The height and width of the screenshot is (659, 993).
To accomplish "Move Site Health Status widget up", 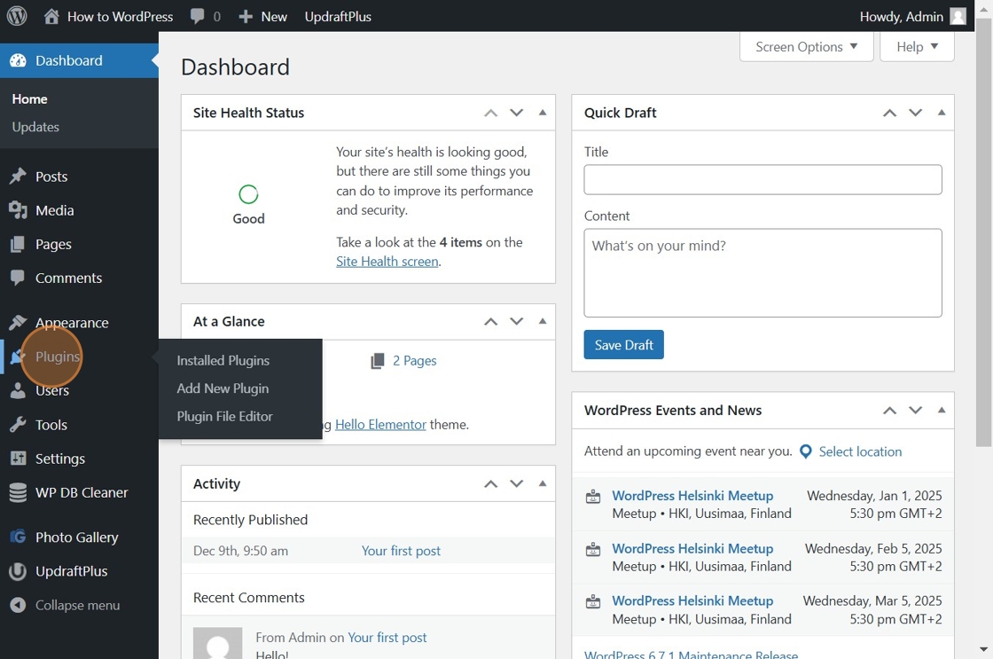I will coord(491,113).
